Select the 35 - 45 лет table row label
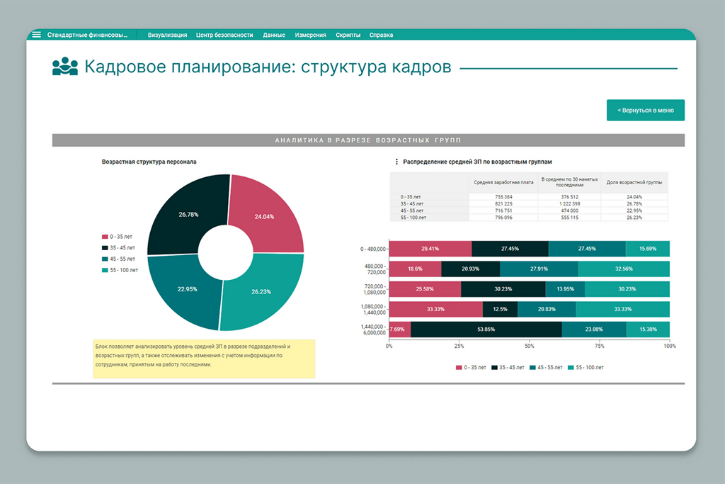The image size is (725, 484). [413, 203]
